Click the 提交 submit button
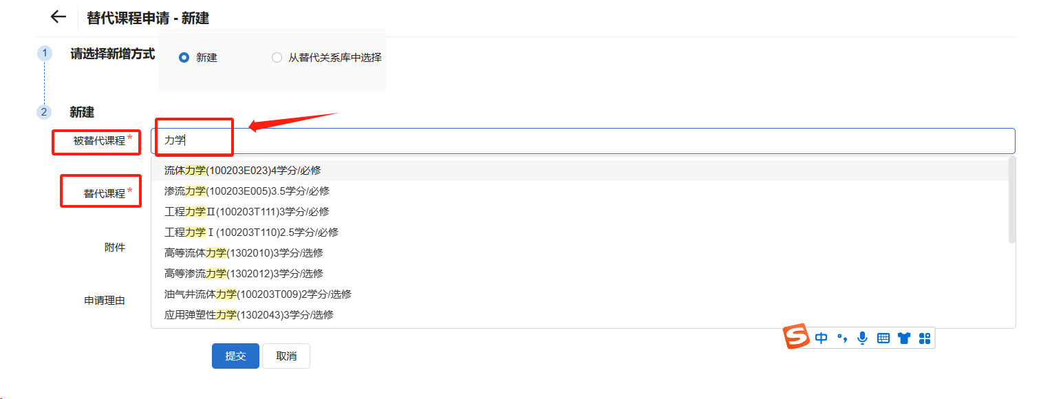The image size is (1063, 399). click(x=235, y=356)
